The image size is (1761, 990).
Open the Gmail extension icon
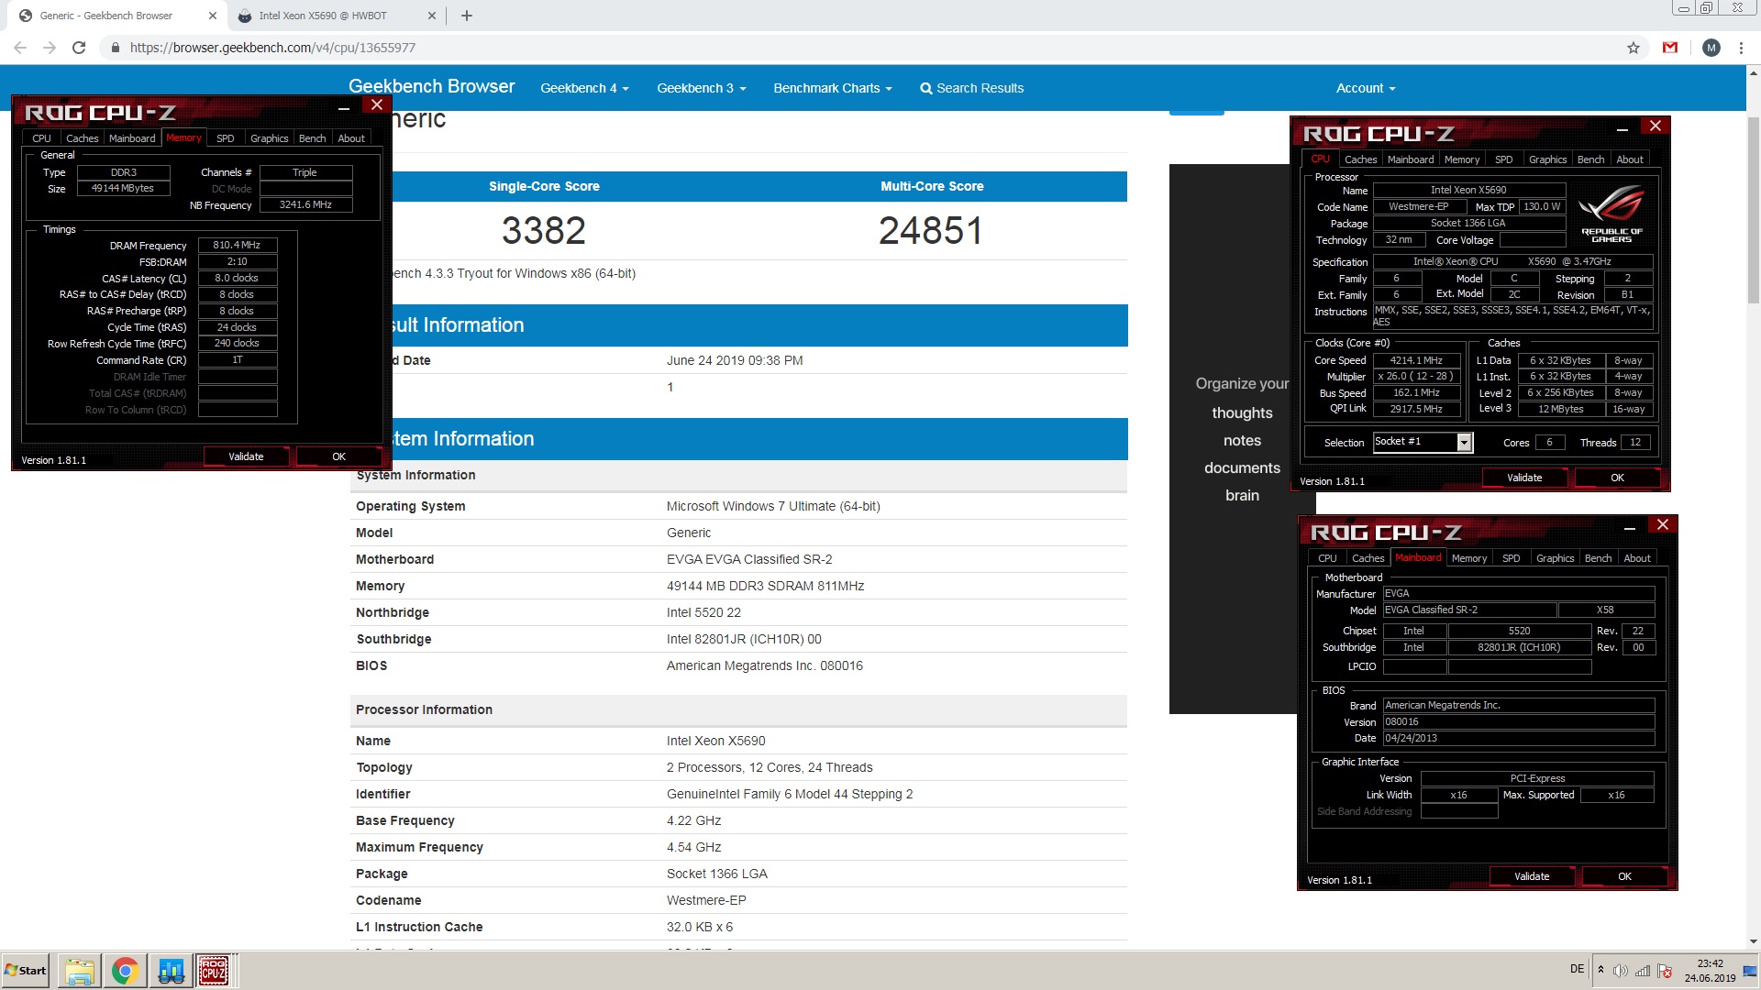click(x=1670, y=48)
